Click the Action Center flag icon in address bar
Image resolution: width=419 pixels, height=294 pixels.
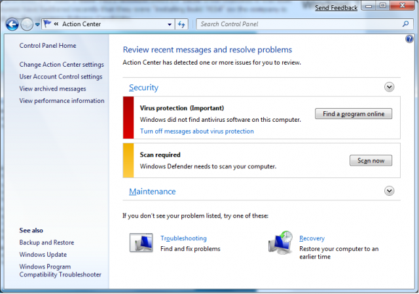pos(47,24)
